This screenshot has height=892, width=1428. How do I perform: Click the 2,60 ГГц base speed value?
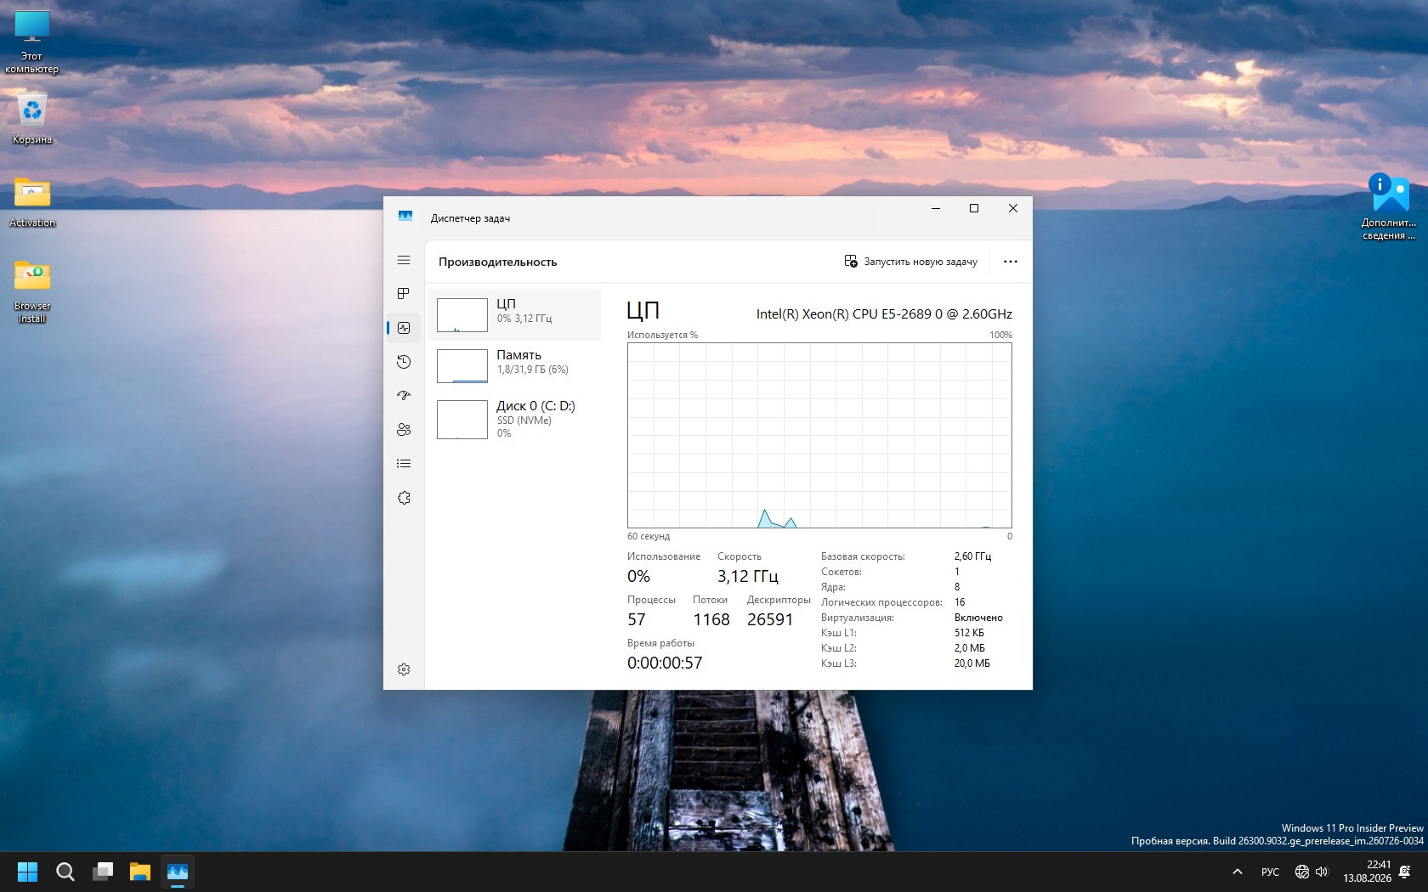(972, 556)
